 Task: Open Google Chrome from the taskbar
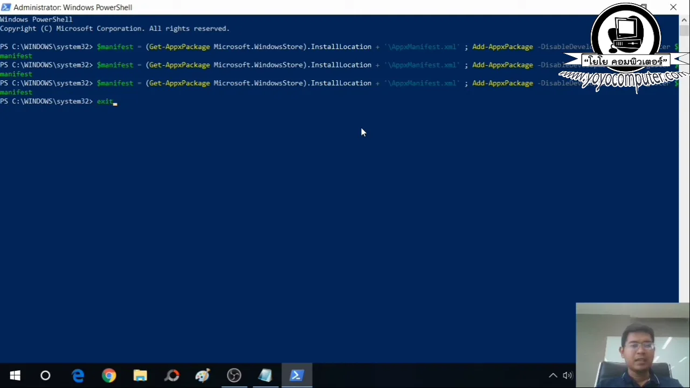[x=109, y=375]
